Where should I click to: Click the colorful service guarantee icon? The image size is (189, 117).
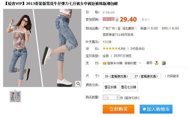(x=164, y=63)
